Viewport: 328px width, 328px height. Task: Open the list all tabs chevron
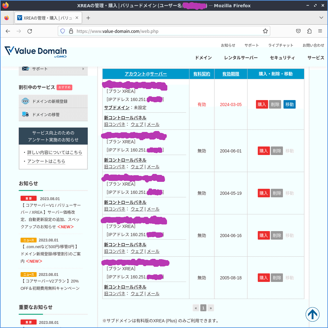(321, 18)
